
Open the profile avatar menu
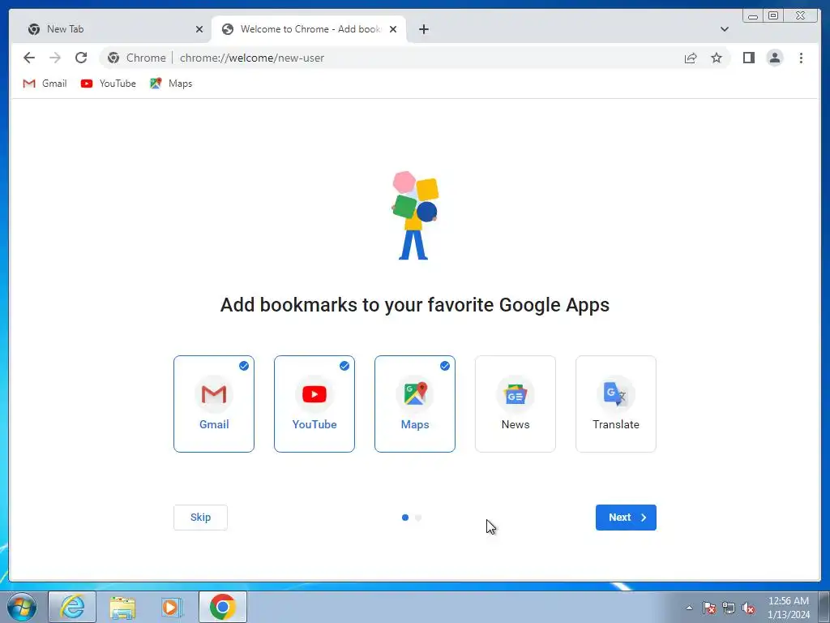click(774, 58)
